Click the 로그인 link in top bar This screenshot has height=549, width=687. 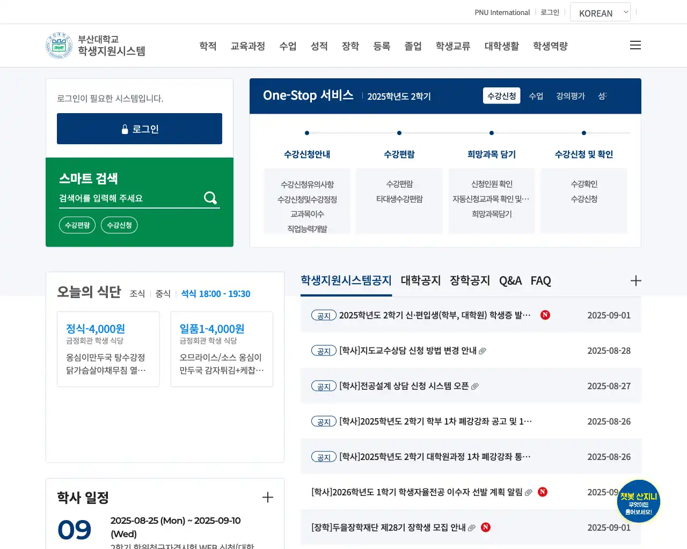[x=550, y=12]
